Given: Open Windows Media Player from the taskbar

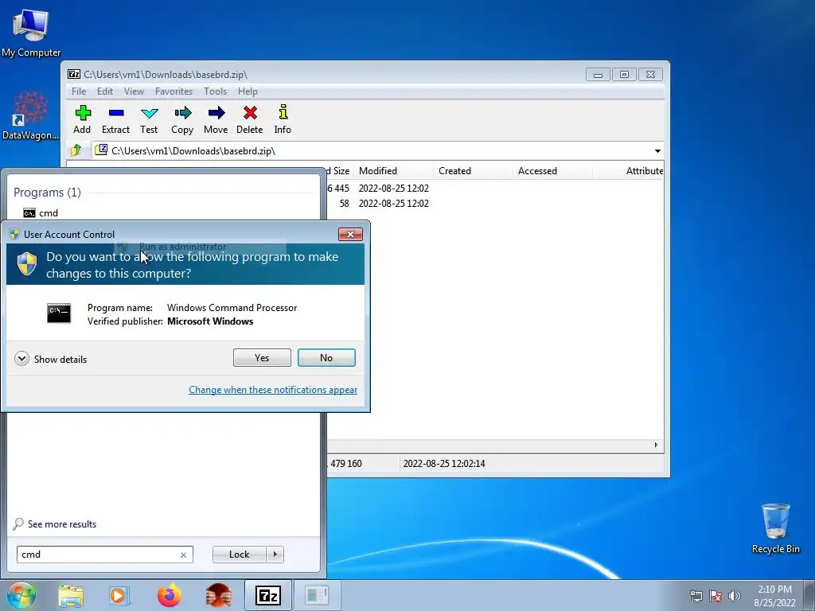Looking at the screenshot, I should pyautogui.click(x=119, y=596).
